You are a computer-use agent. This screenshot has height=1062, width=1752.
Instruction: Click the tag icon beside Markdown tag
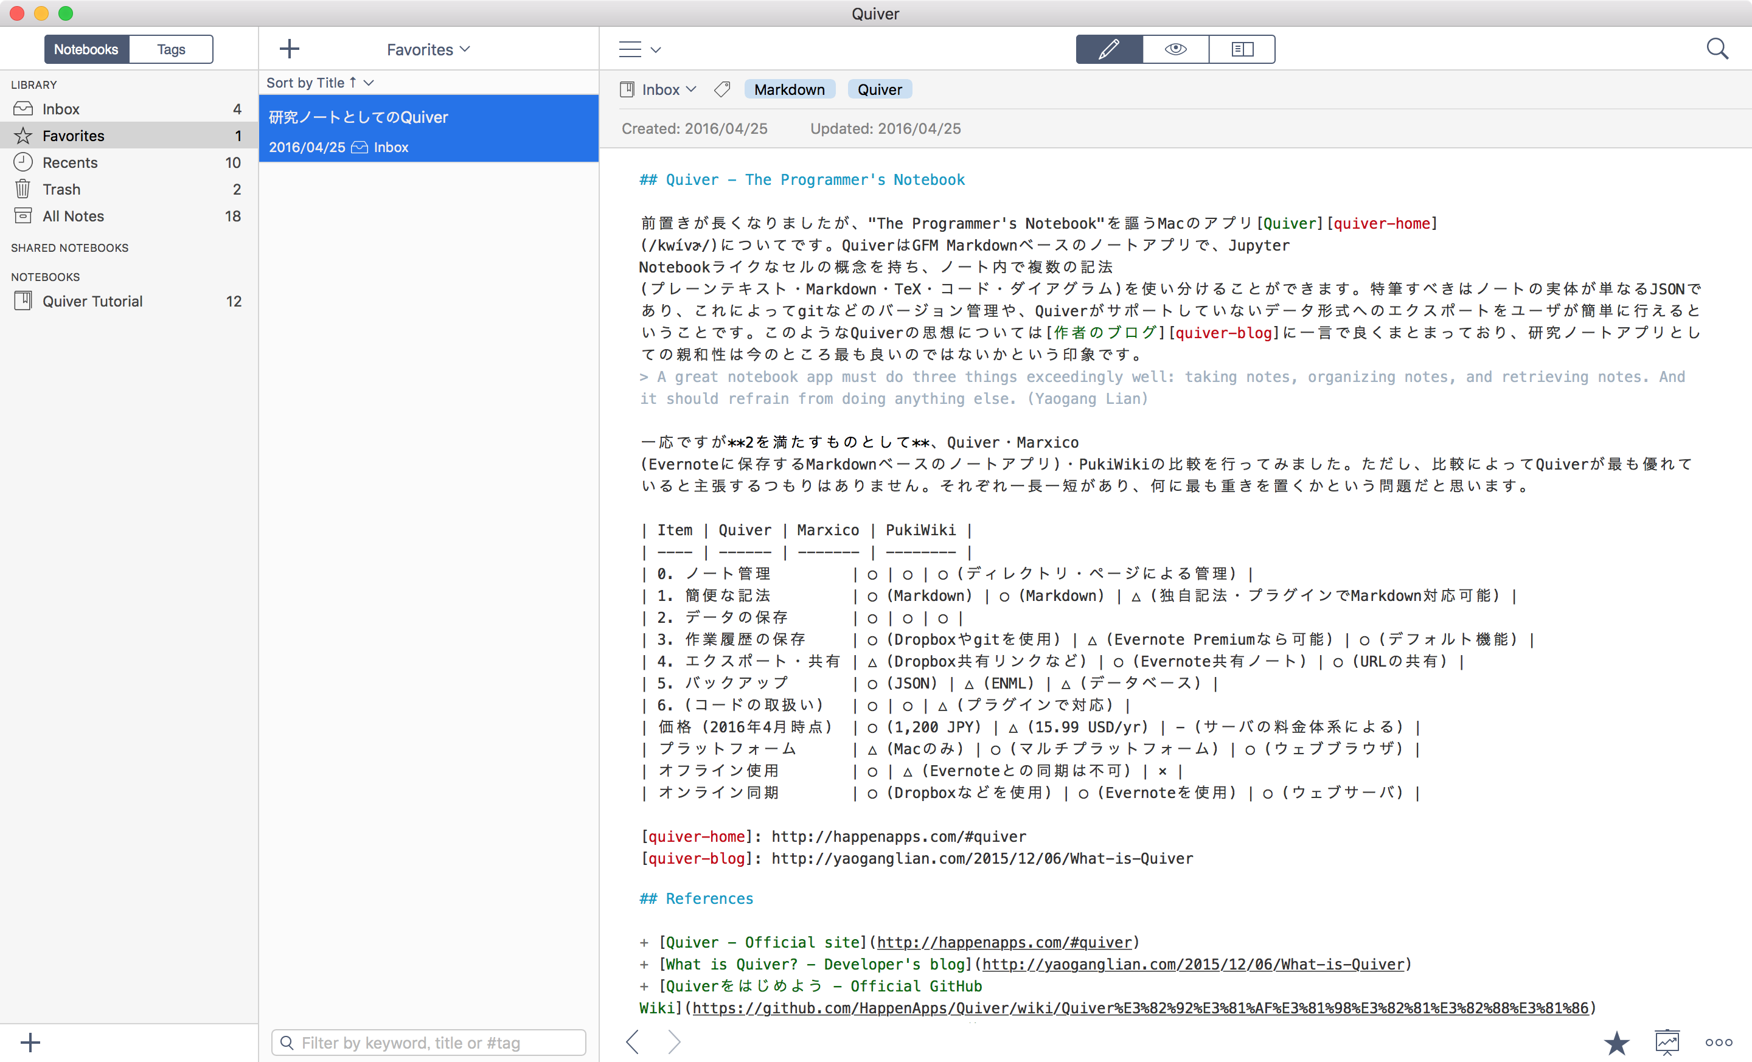[x=721, y=89]
